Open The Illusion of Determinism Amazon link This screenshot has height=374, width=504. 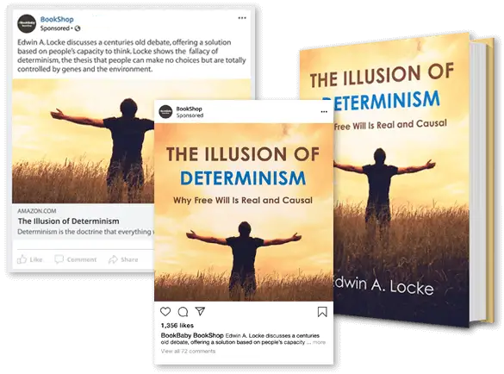point(68,221)
